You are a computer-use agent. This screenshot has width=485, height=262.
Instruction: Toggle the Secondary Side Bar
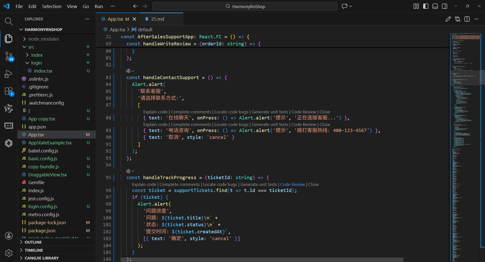click(x=445, y=6)
